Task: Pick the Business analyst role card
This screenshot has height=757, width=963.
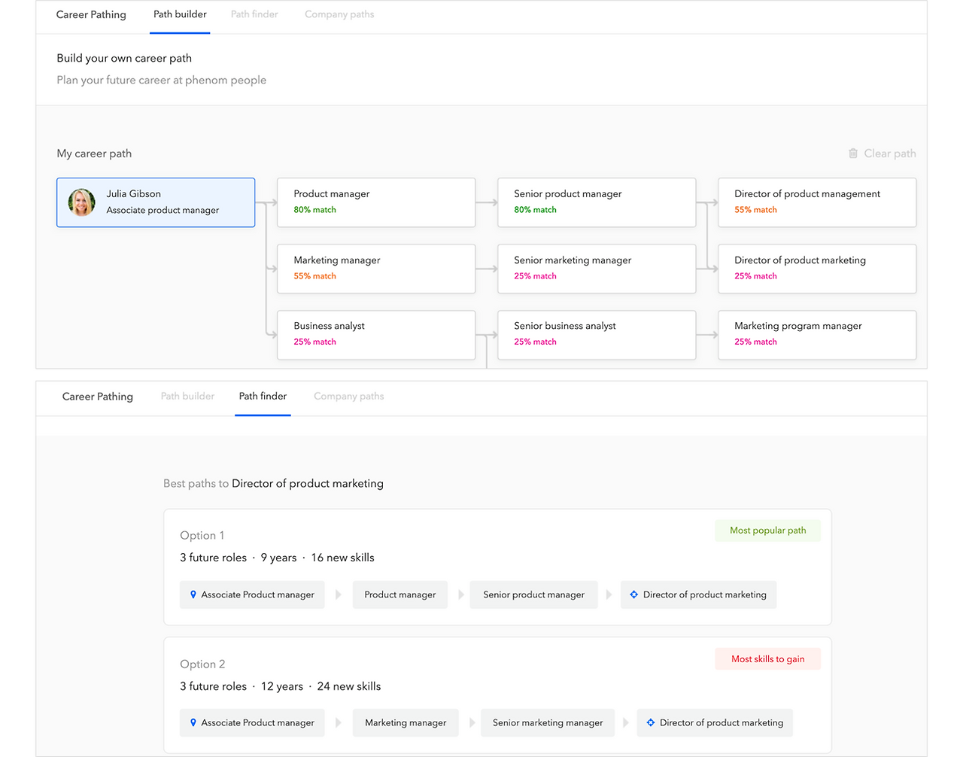Action: tap(376, 334)
